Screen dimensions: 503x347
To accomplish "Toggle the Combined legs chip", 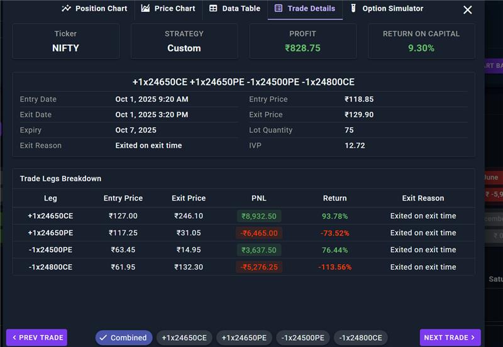I will coord(124,338).
